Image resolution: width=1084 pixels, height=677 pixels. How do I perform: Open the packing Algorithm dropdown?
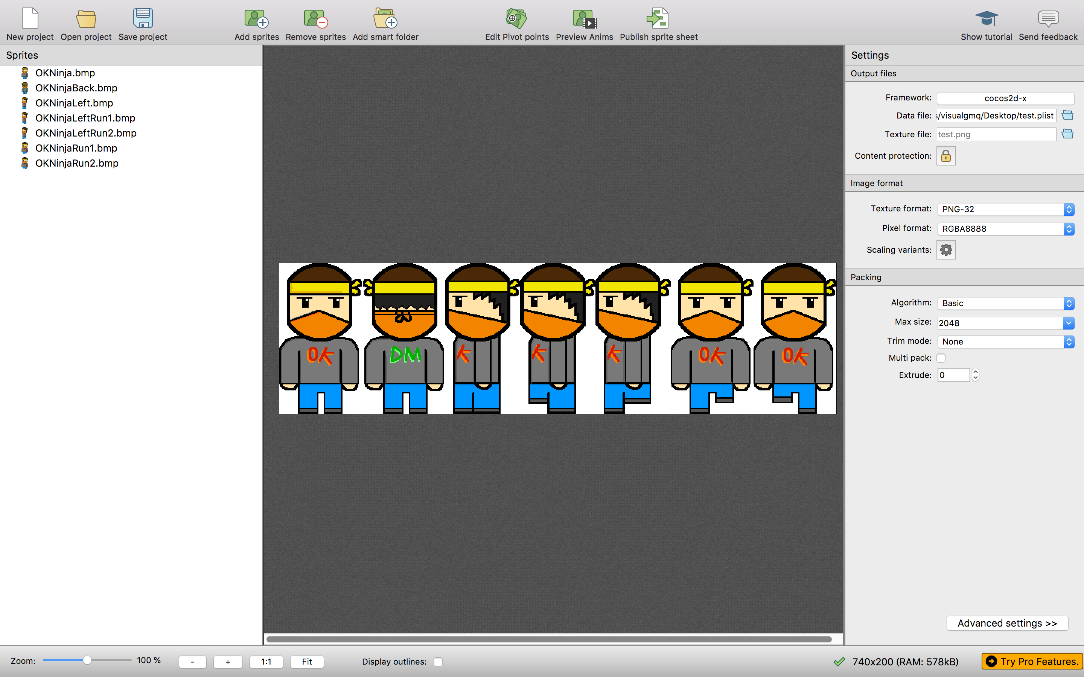[1006, 303]
